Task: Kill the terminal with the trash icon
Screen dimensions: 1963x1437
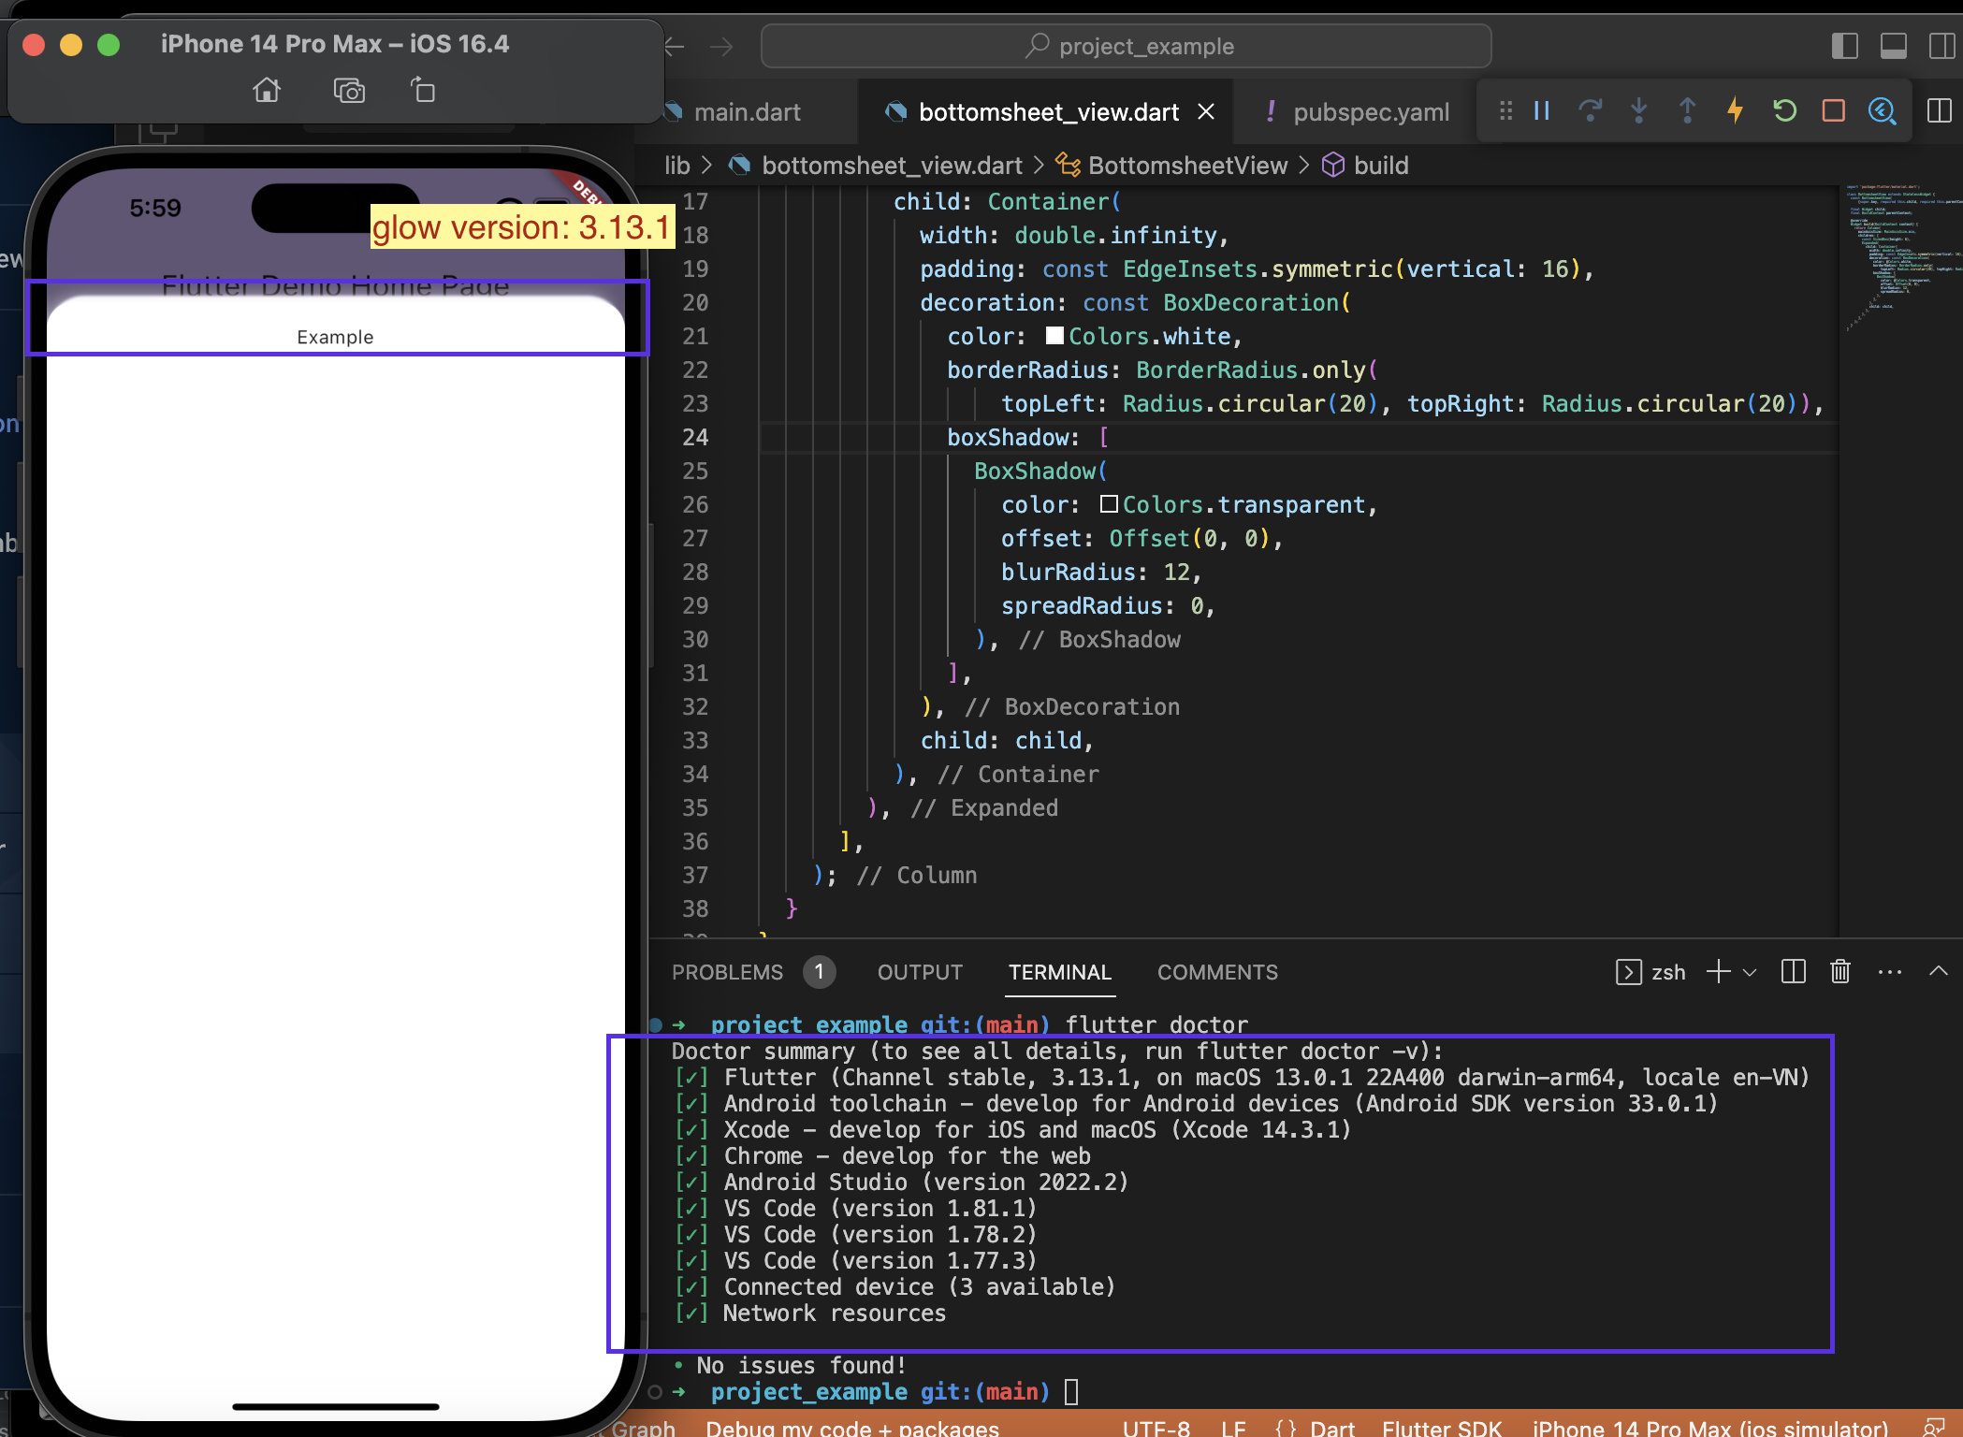Action: (x=1839, y=972)
